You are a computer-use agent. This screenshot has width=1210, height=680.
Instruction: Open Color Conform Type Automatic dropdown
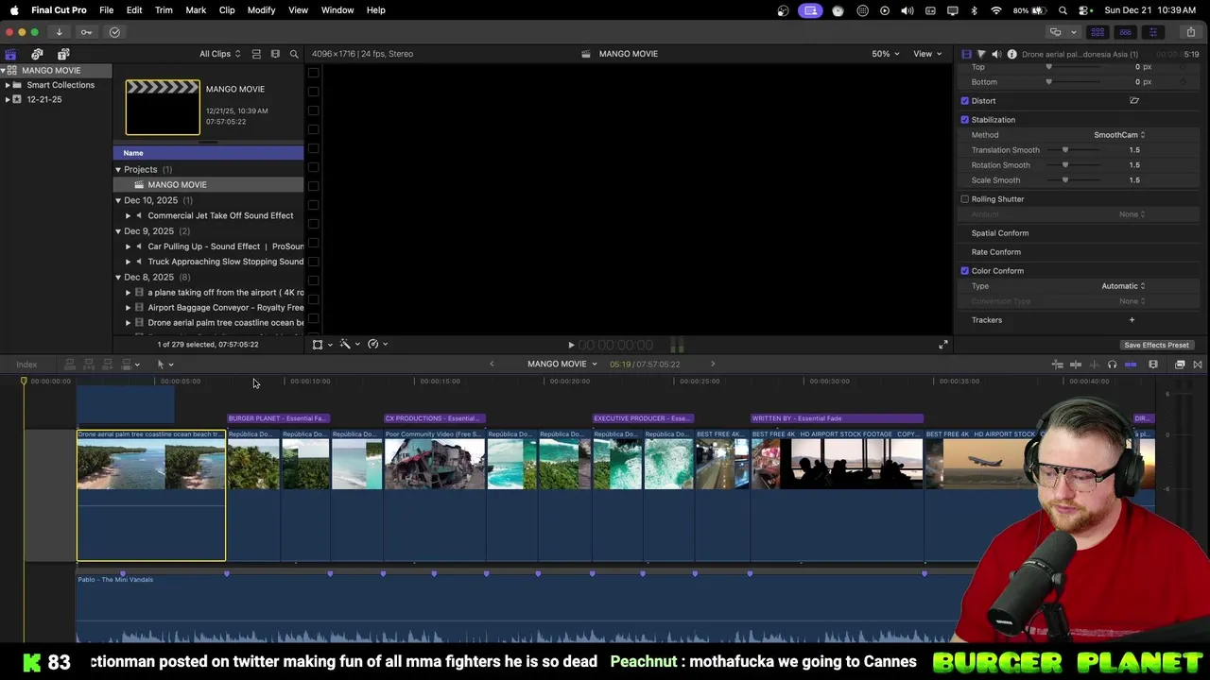(x=1123, y=286)
